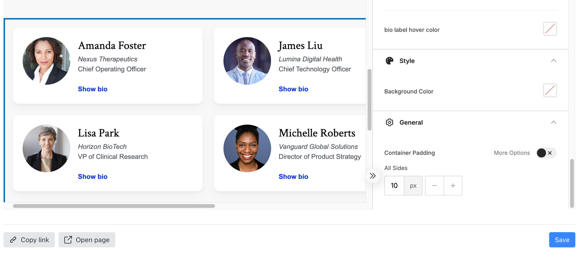Click the Save button
The image size is (587, 255).
[x=562, y=240]
